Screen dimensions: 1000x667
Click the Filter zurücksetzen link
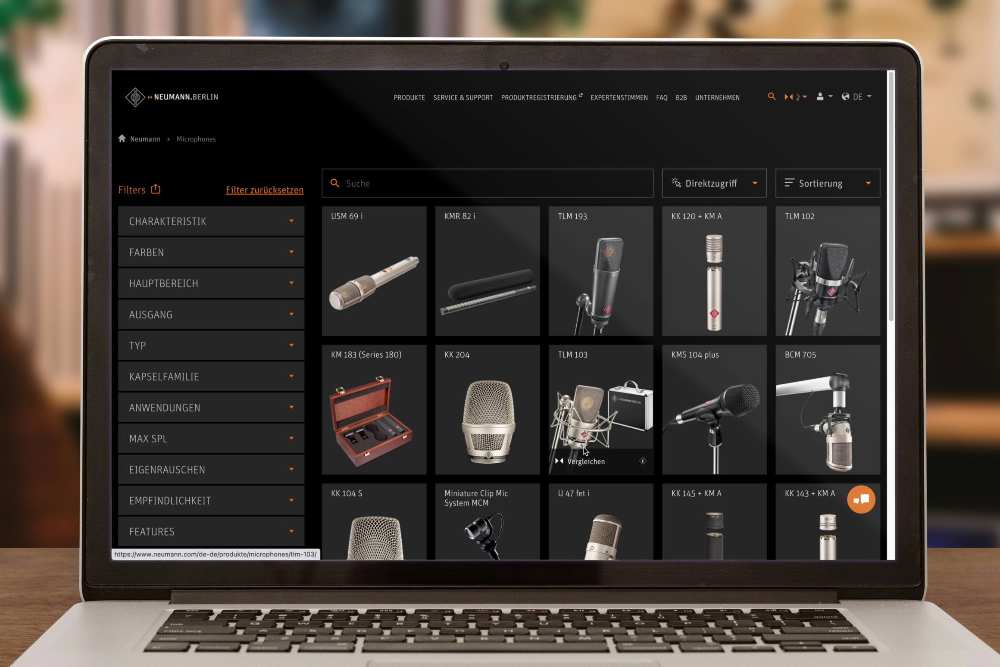coord(264,190)
